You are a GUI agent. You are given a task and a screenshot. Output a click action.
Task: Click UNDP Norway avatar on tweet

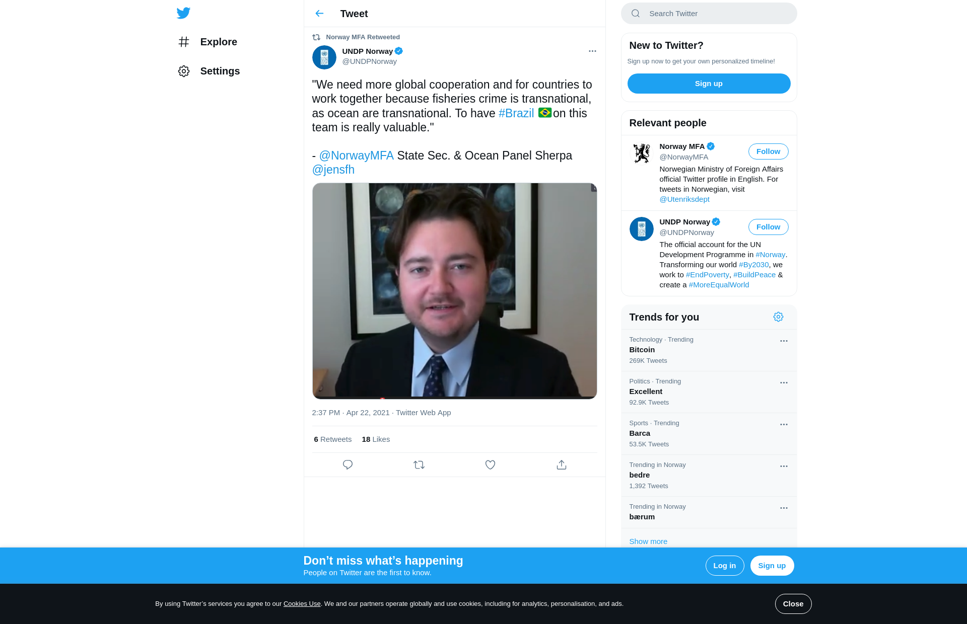pyautogui.click(x=324, y=57)
